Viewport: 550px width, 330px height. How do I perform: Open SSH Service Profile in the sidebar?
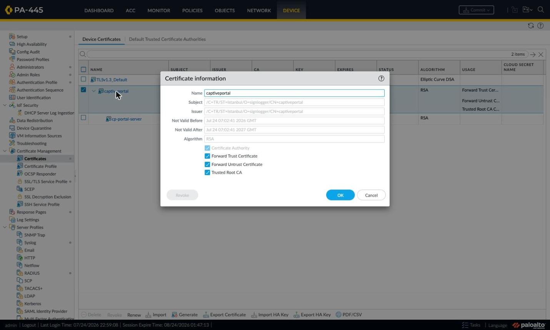[42, 204]
